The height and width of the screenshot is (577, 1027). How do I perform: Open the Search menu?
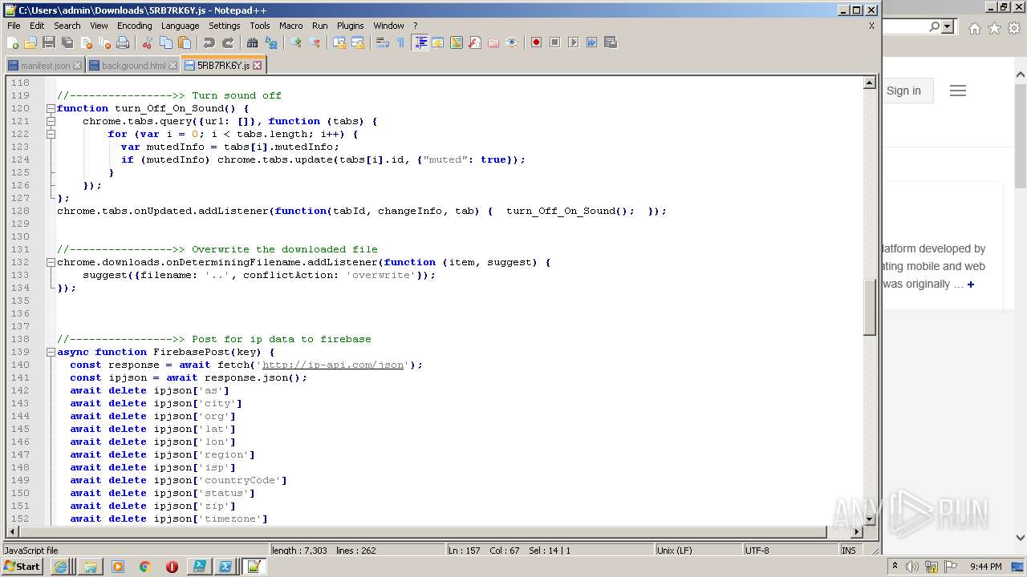(x=67, y=26)
